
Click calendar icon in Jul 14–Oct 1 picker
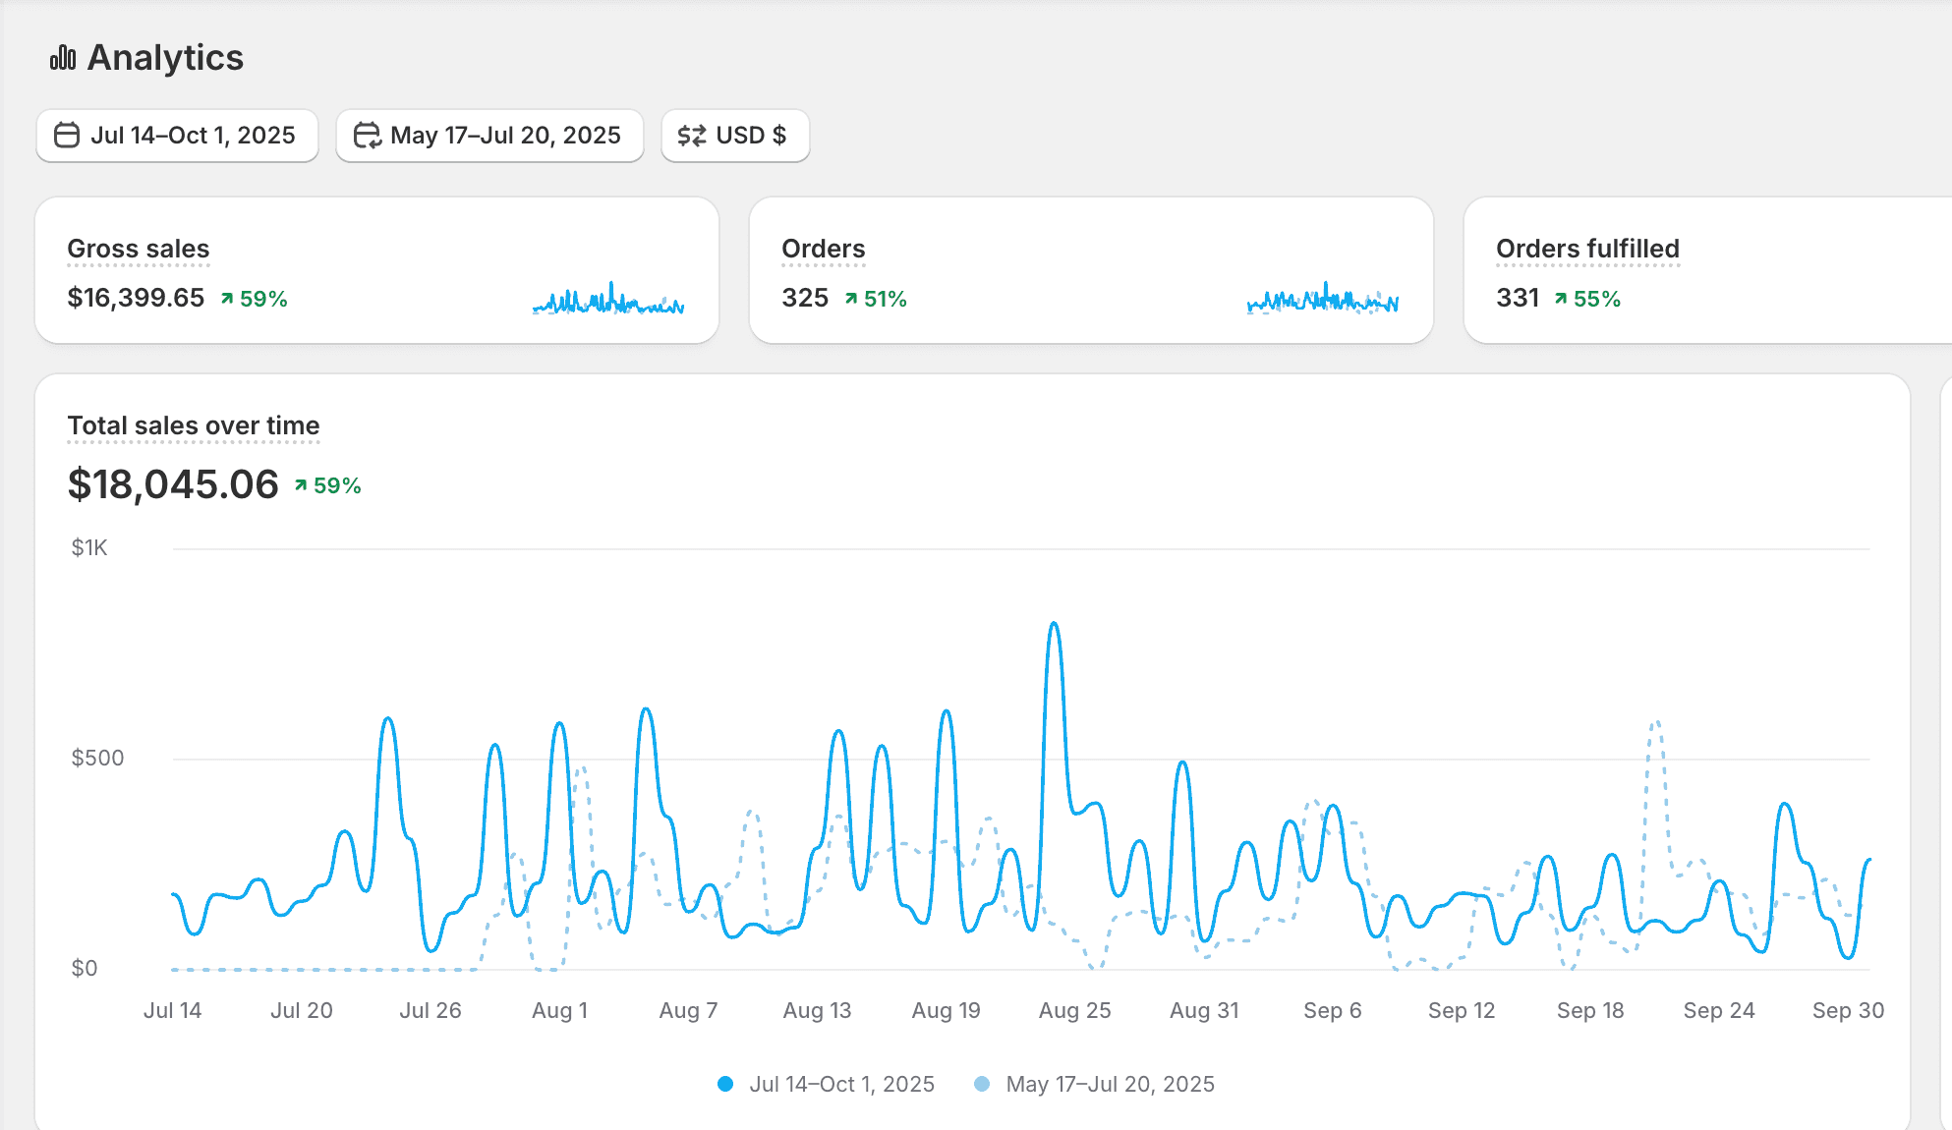[67, 136]
